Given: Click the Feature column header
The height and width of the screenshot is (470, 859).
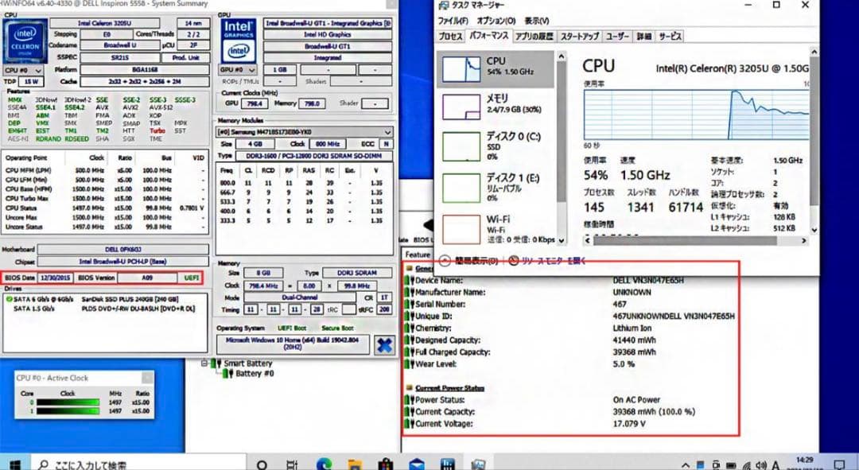Looking at the screenshot, I should point(418,254).
